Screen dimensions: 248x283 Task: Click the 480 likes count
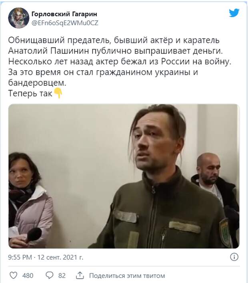click(28, 275)
